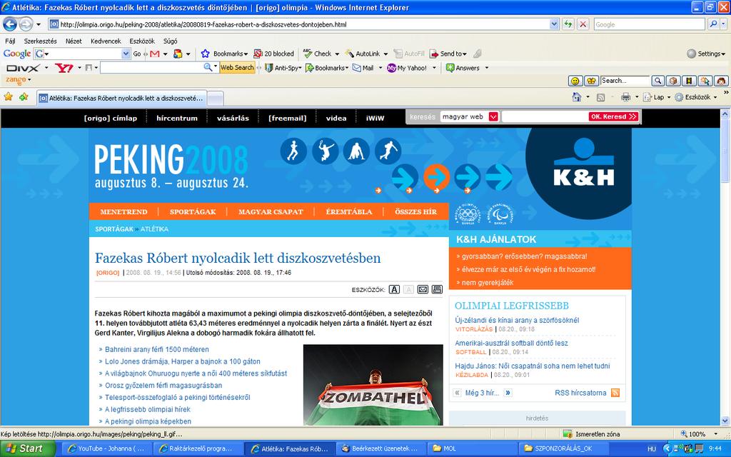This screenshot has width=731, height=457.
Task: Go back with the IE Back arrow
Action: point(10,24)
